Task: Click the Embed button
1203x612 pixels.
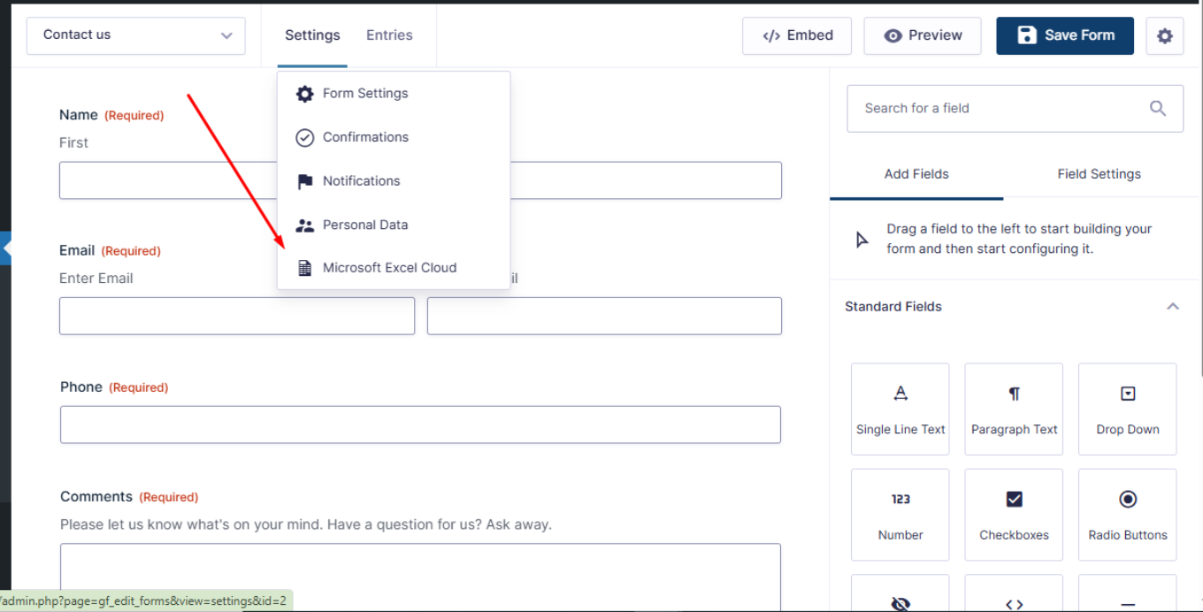Action: click(797, 36)
